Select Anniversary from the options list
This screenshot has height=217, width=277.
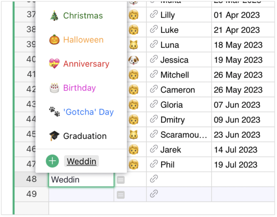86,64
